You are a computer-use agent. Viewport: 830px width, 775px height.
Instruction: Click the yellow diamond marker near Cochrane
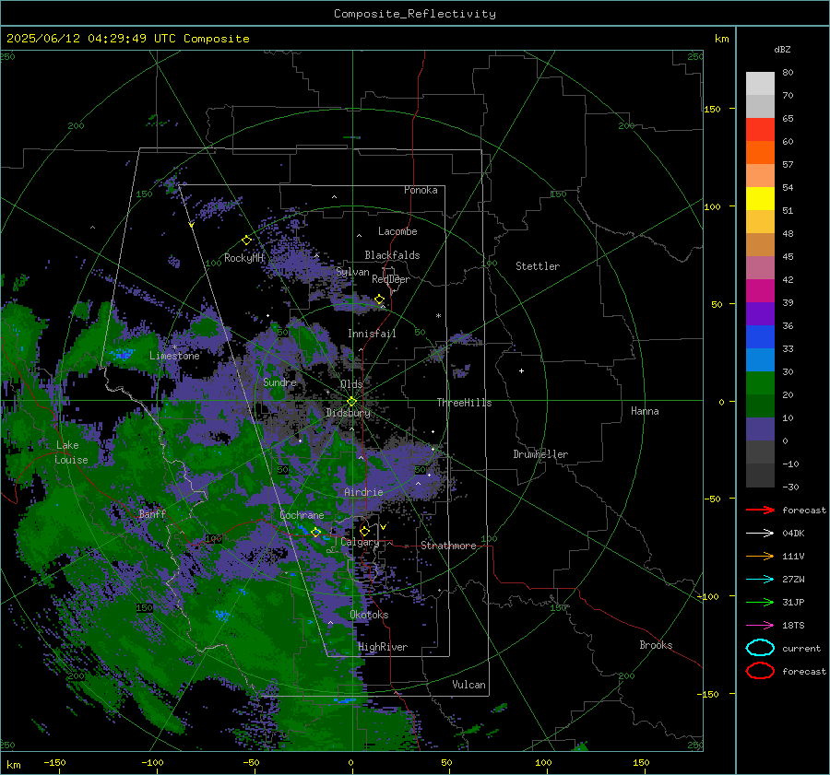point(316,532)
